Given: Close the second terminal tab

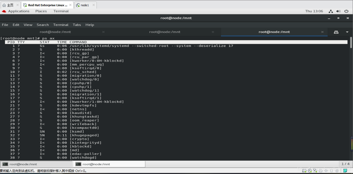Looking at the screenshot, I should tap(213, 32).
